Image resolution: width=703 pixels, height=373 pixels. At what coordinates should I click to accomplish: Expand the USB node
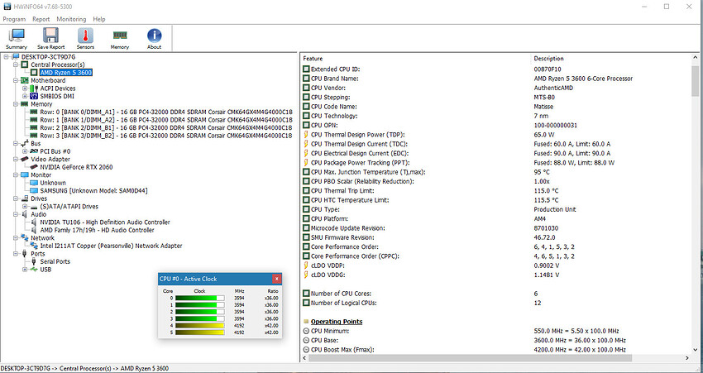(25, 270)
